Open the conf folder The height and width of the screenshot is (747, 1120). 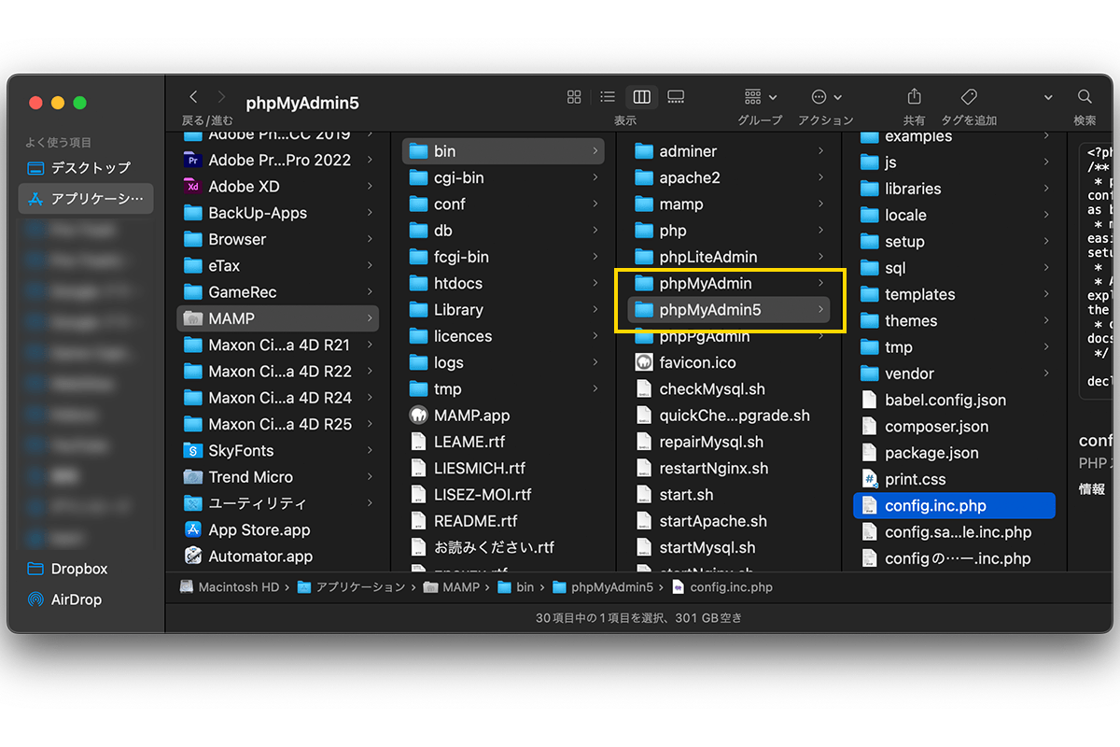503,204
